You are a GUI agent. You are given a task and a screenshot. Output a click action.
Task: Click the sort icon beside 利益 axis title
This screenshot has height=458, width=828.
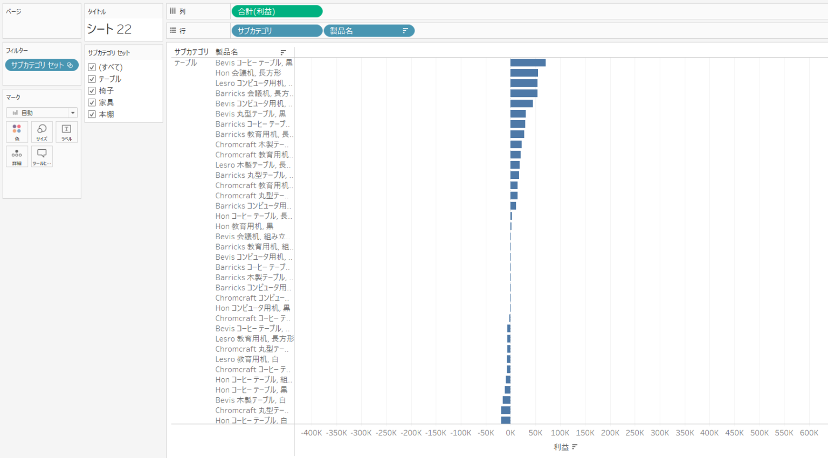[575, 447]
